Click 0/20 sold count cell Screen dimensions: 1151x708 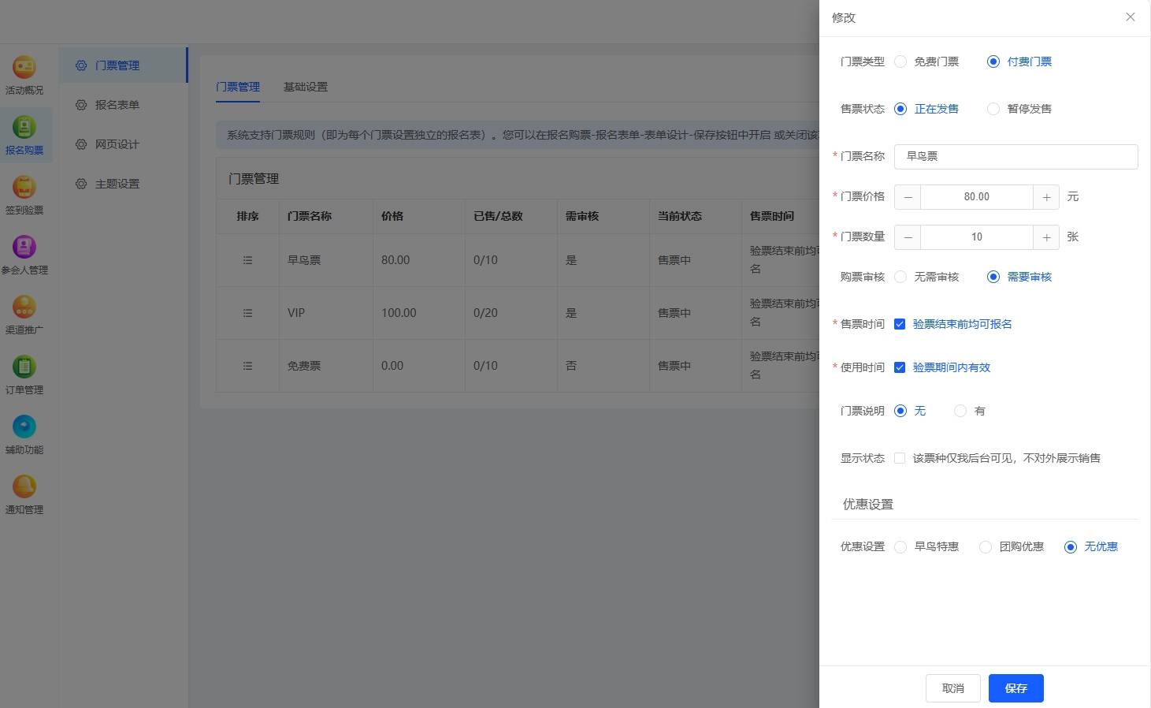(485, 313)
